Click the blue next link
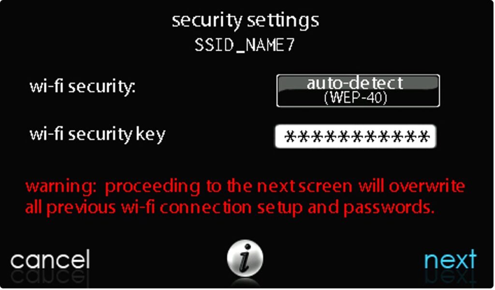 (450, 260)
